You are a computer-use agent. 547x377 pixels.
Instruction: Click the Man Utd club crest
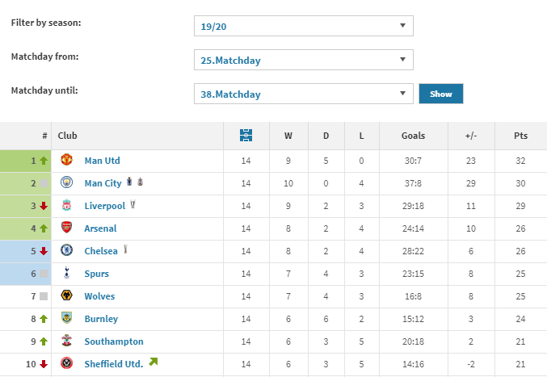point(67,161)
